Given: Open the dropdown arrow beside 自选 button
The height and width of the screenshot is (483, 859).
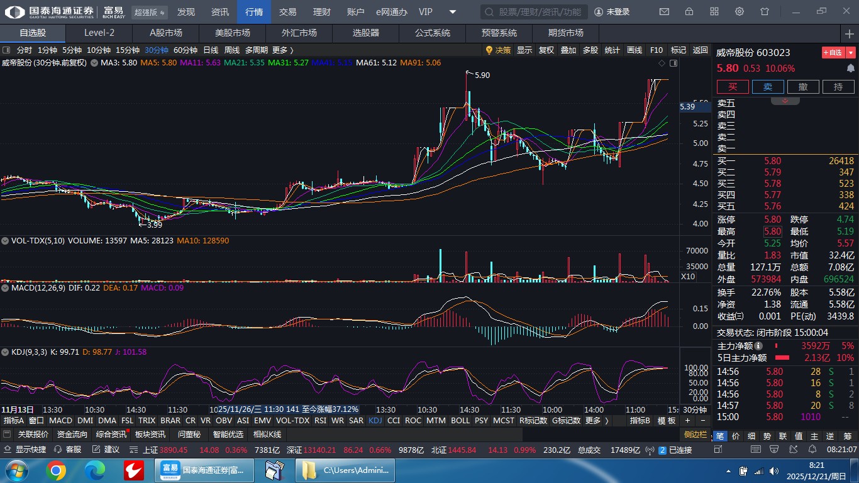Looking at the screenshot, I should 851,53.
